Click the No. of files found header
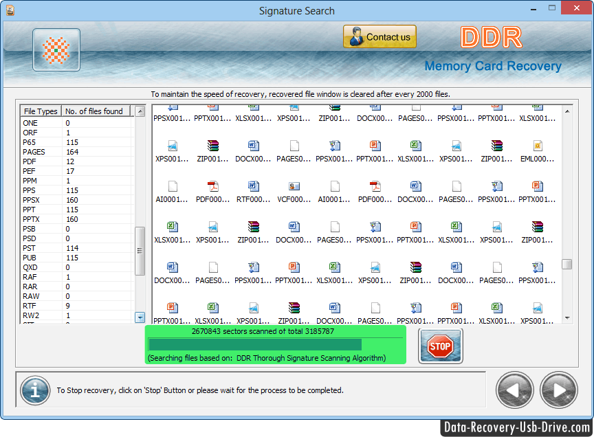594x437 pixels. coord(94,111)
